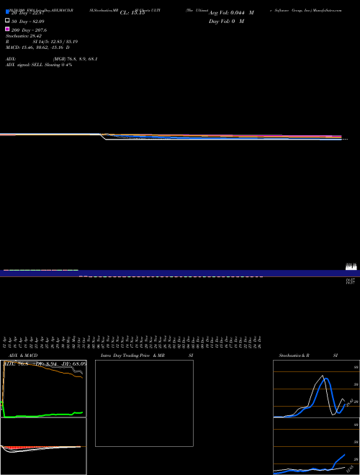This screenshot has width=360, height=475.
Task: Click the 'ADX signal: SELL Slowing @ 4%' text
Action: click(39, 65)
